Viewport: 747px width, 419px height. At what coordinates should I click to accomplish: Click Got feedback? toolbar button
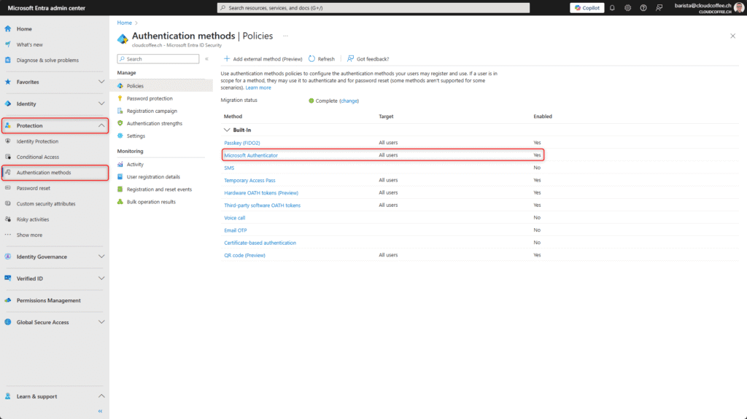click(368, 59)
